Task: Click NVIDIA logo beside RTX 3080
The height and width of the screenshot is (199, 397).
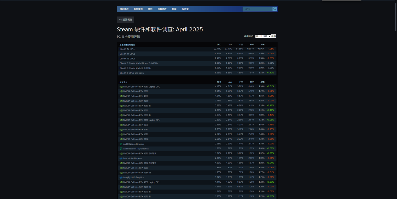Action: [x=121, y=168]
